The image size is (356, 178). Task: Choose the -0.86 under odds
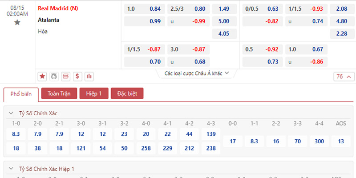(x=306, y=62)
